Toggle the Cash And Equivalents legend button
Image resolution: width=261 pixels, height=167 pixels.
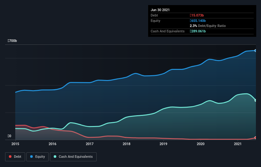point(73,157)
